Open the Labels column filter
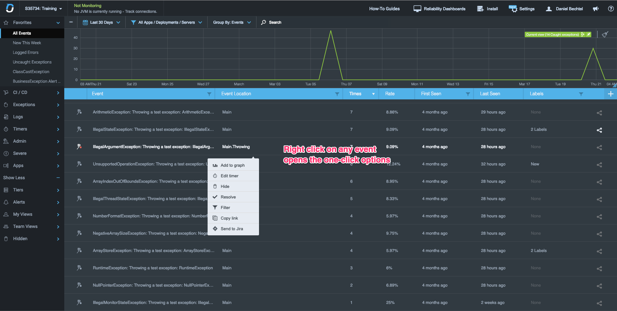The height and width of the screenshot is (311, 617). (581, 94)
